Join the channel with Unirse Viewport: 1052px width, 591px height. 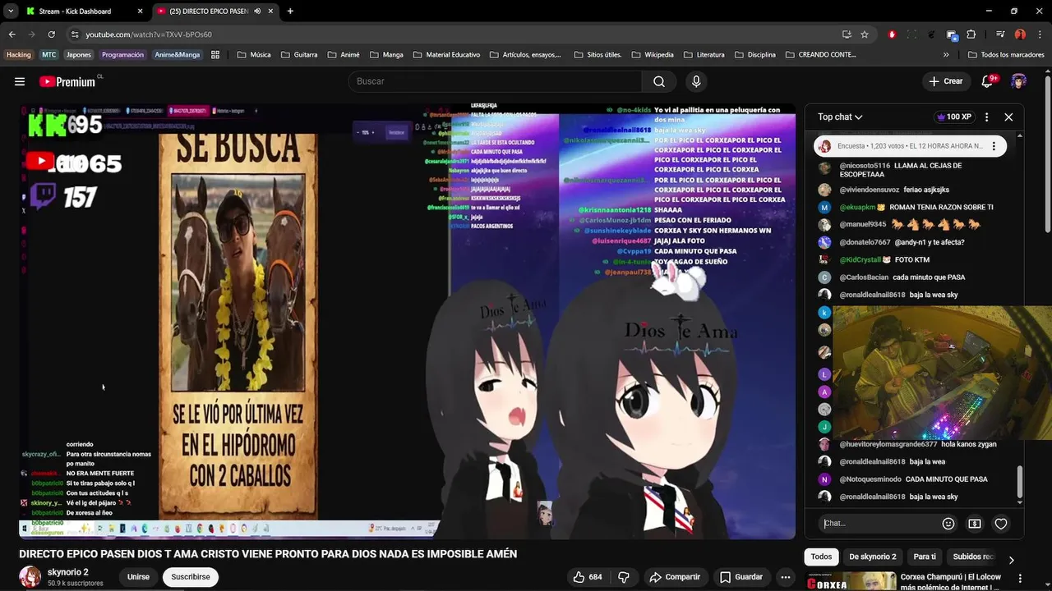[x=138, y=577]
